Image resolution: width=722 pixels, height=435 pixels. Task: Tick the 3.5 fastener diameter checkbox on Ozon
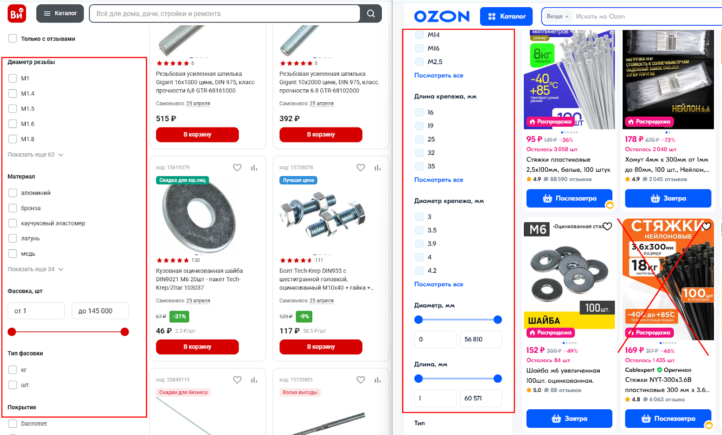tap(419, 230)
